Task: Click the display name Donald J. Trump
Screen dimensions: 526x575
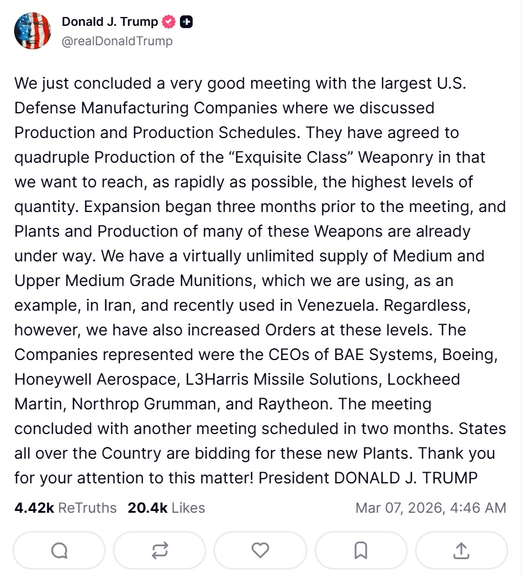Action: pyautogui.click(x=109, y=22)
